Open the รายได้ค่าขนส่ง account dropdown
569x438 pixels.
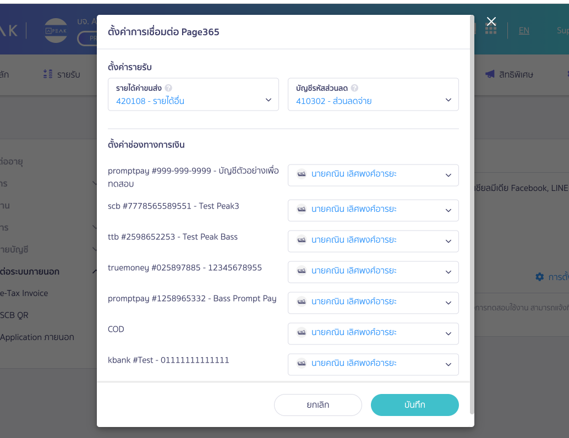tap(193, 94)
